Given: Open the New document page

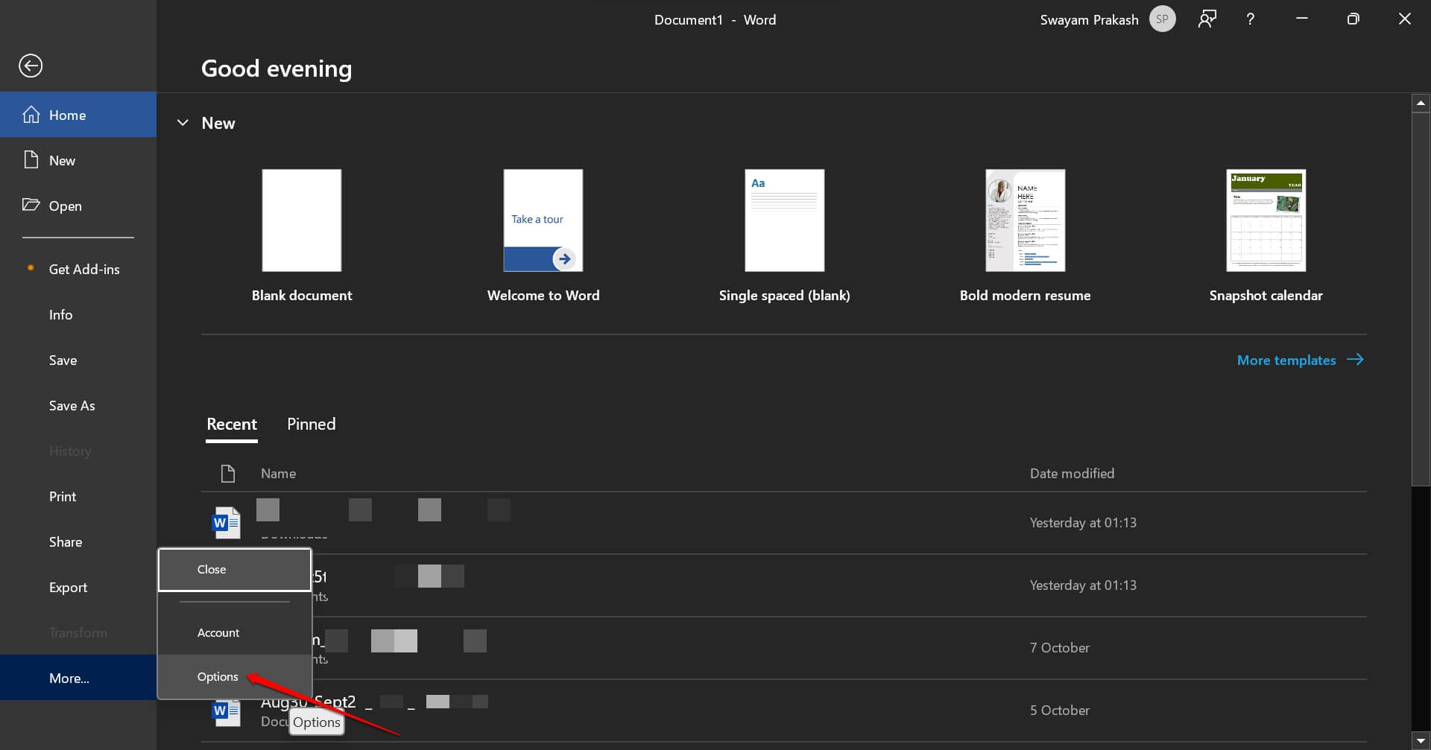Looking at the screenshot, I should 62,160.
